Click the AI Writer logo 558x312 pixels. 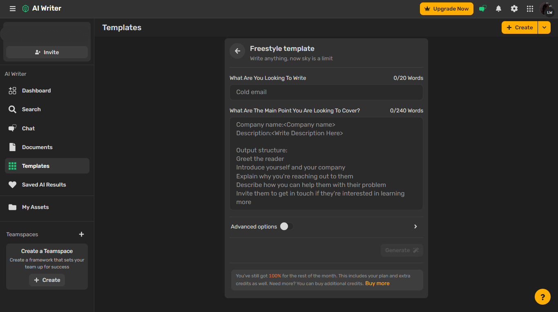click(x=42, y=9)
